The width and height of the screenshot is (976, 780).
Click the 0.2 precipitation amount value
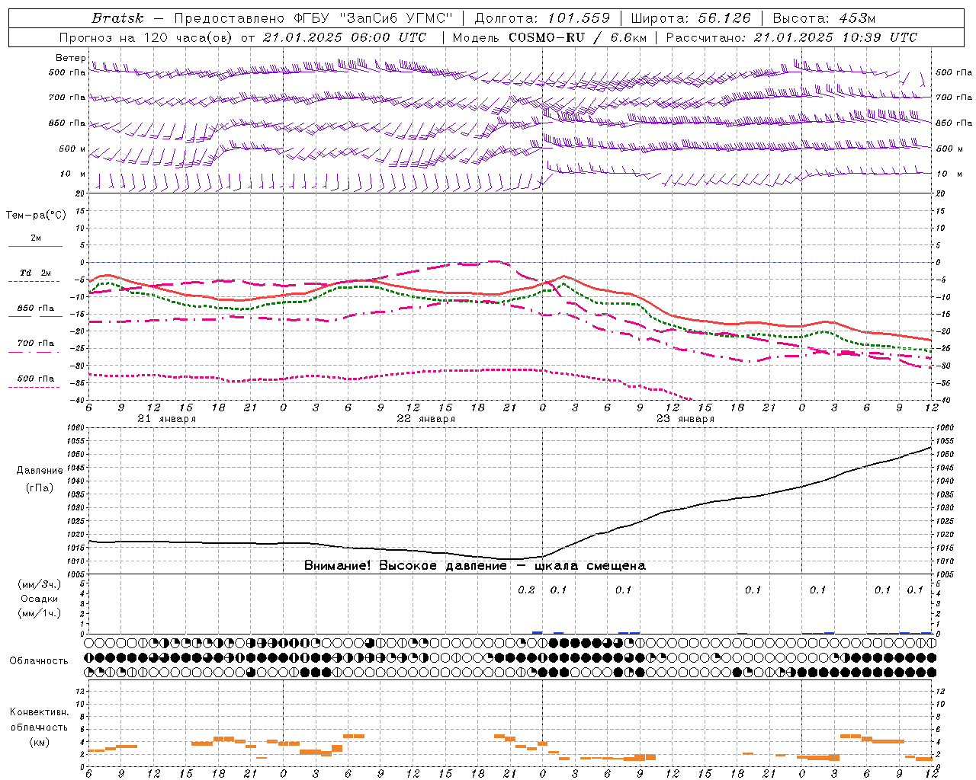526,590
